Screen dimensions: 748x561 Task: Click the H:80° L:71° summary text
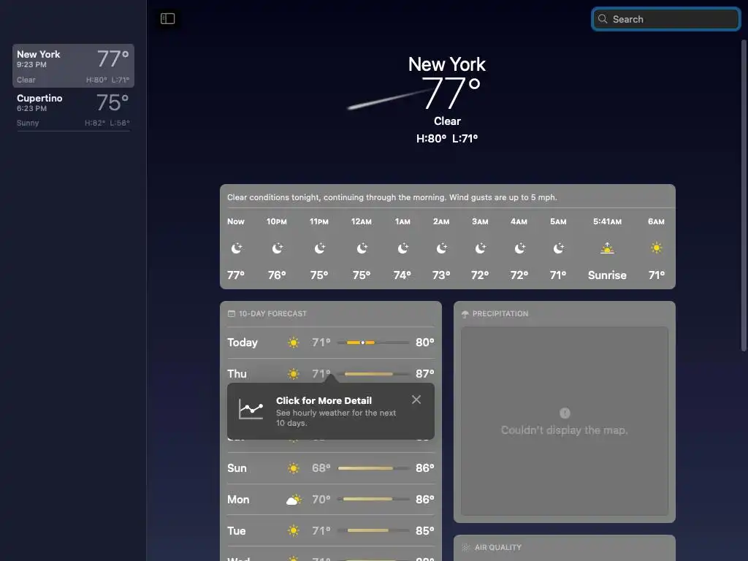[447, 139]
